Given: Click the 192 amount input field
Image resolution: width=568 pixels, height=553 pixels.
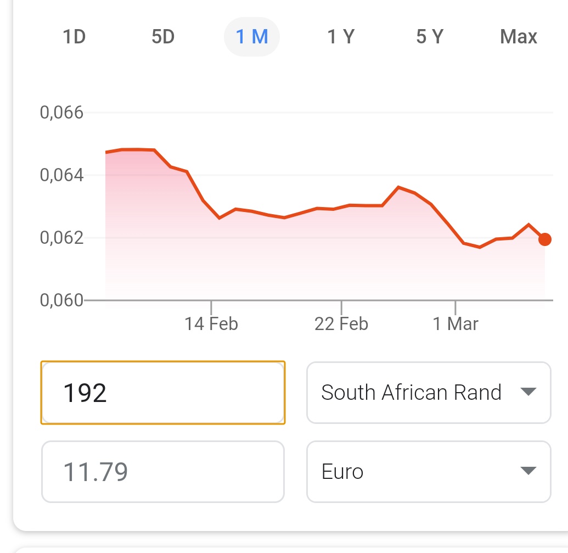Looking at the screenshot, I should (x=162, y=392).
